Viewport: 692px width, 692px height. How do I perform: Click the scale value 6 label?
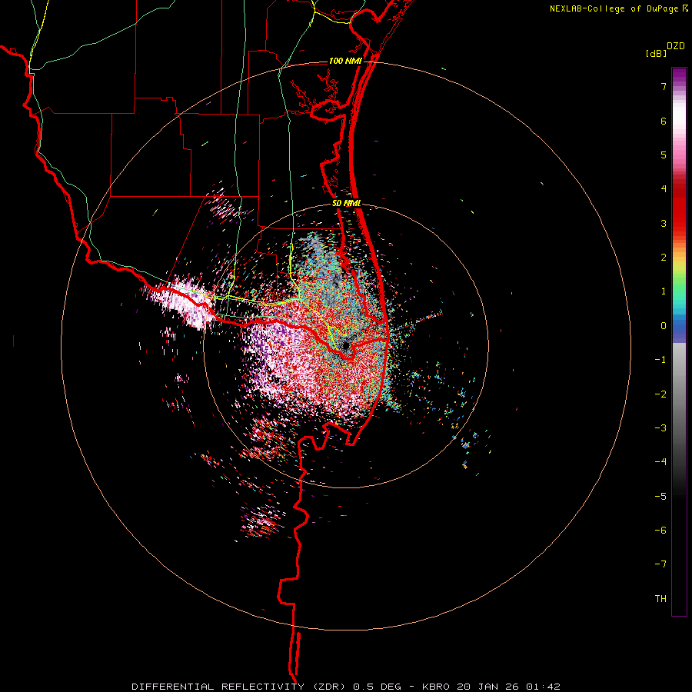click(664, 121)
